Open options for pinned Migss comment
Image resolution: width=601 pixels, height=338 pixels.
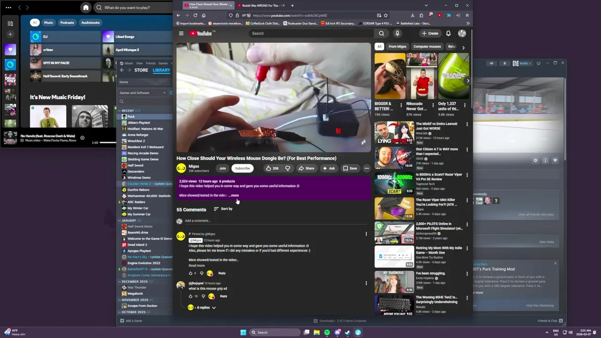tap(366, 234)
